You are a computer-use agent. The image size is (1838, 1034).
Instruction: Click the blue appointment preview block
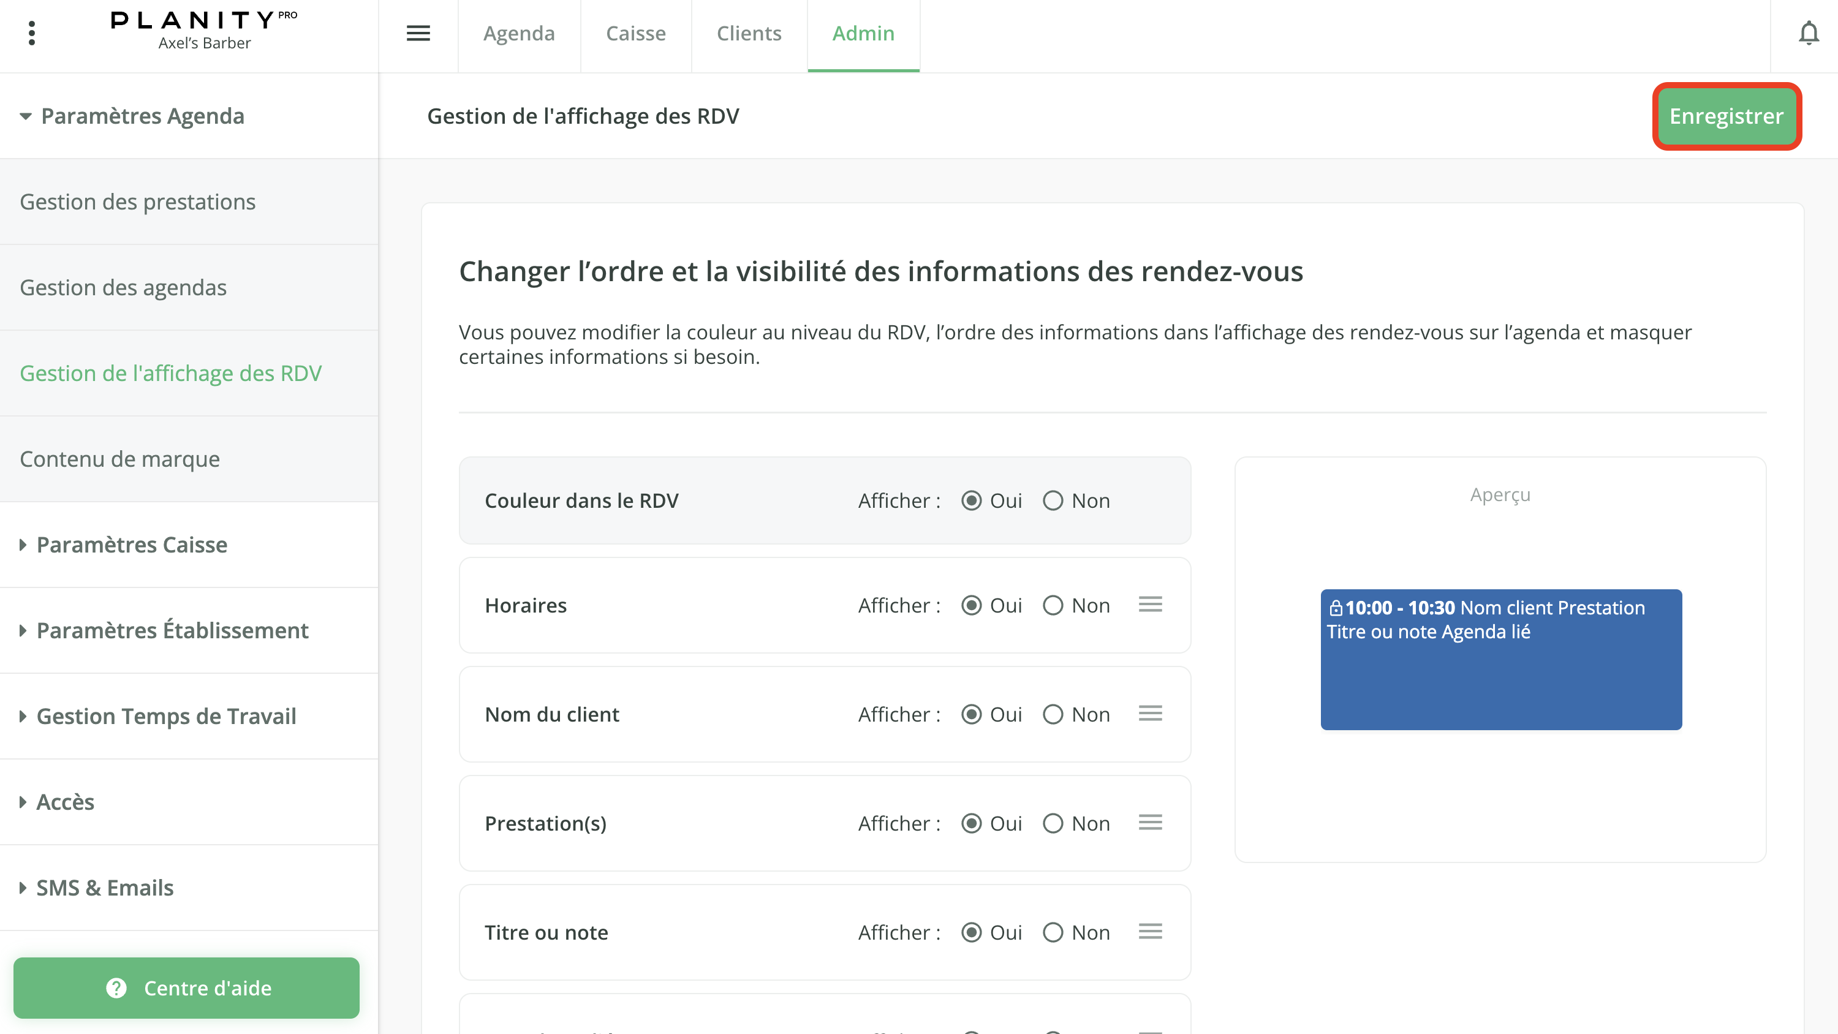[1500, 659]
